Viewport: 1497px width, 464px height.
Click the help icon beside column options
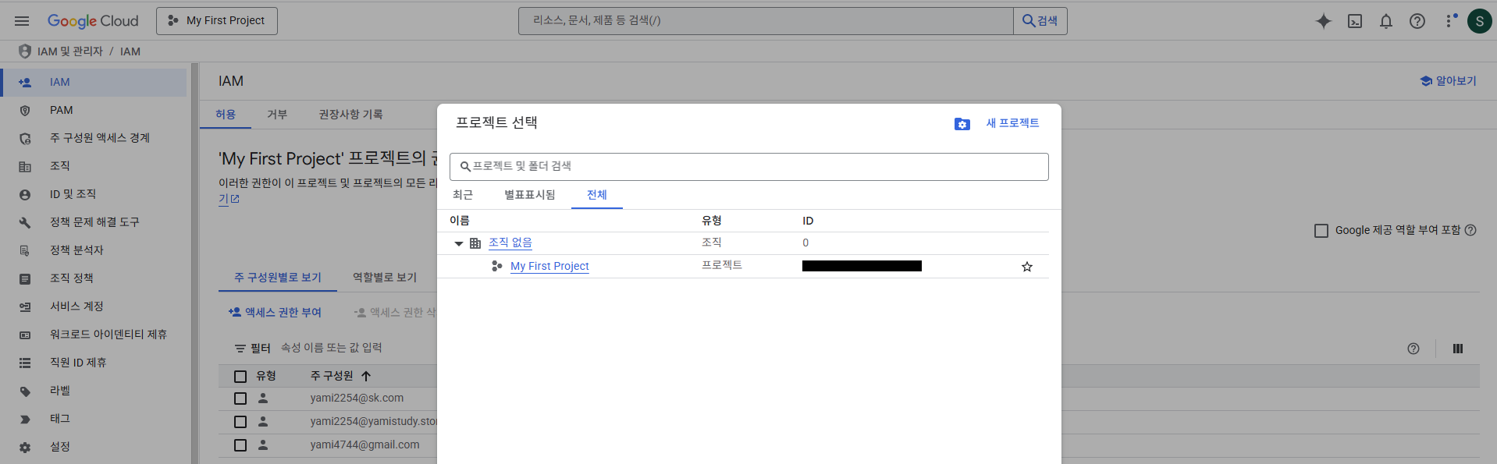pos(1413,349)
